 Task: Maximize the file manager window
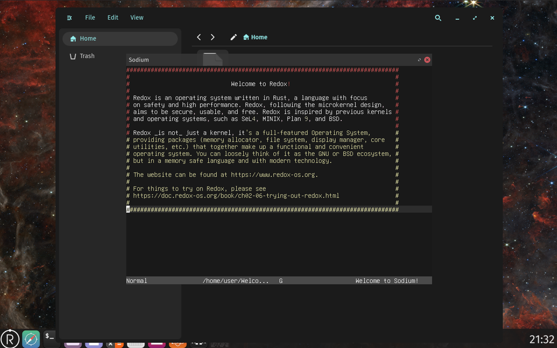coord(475,18)
